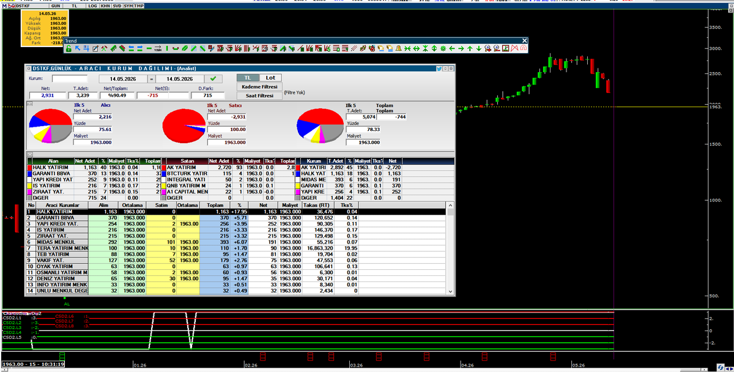This screenshot has width=734, height=372.
Task: Open the Saat Filtresi filter
Action: [259, 96]
